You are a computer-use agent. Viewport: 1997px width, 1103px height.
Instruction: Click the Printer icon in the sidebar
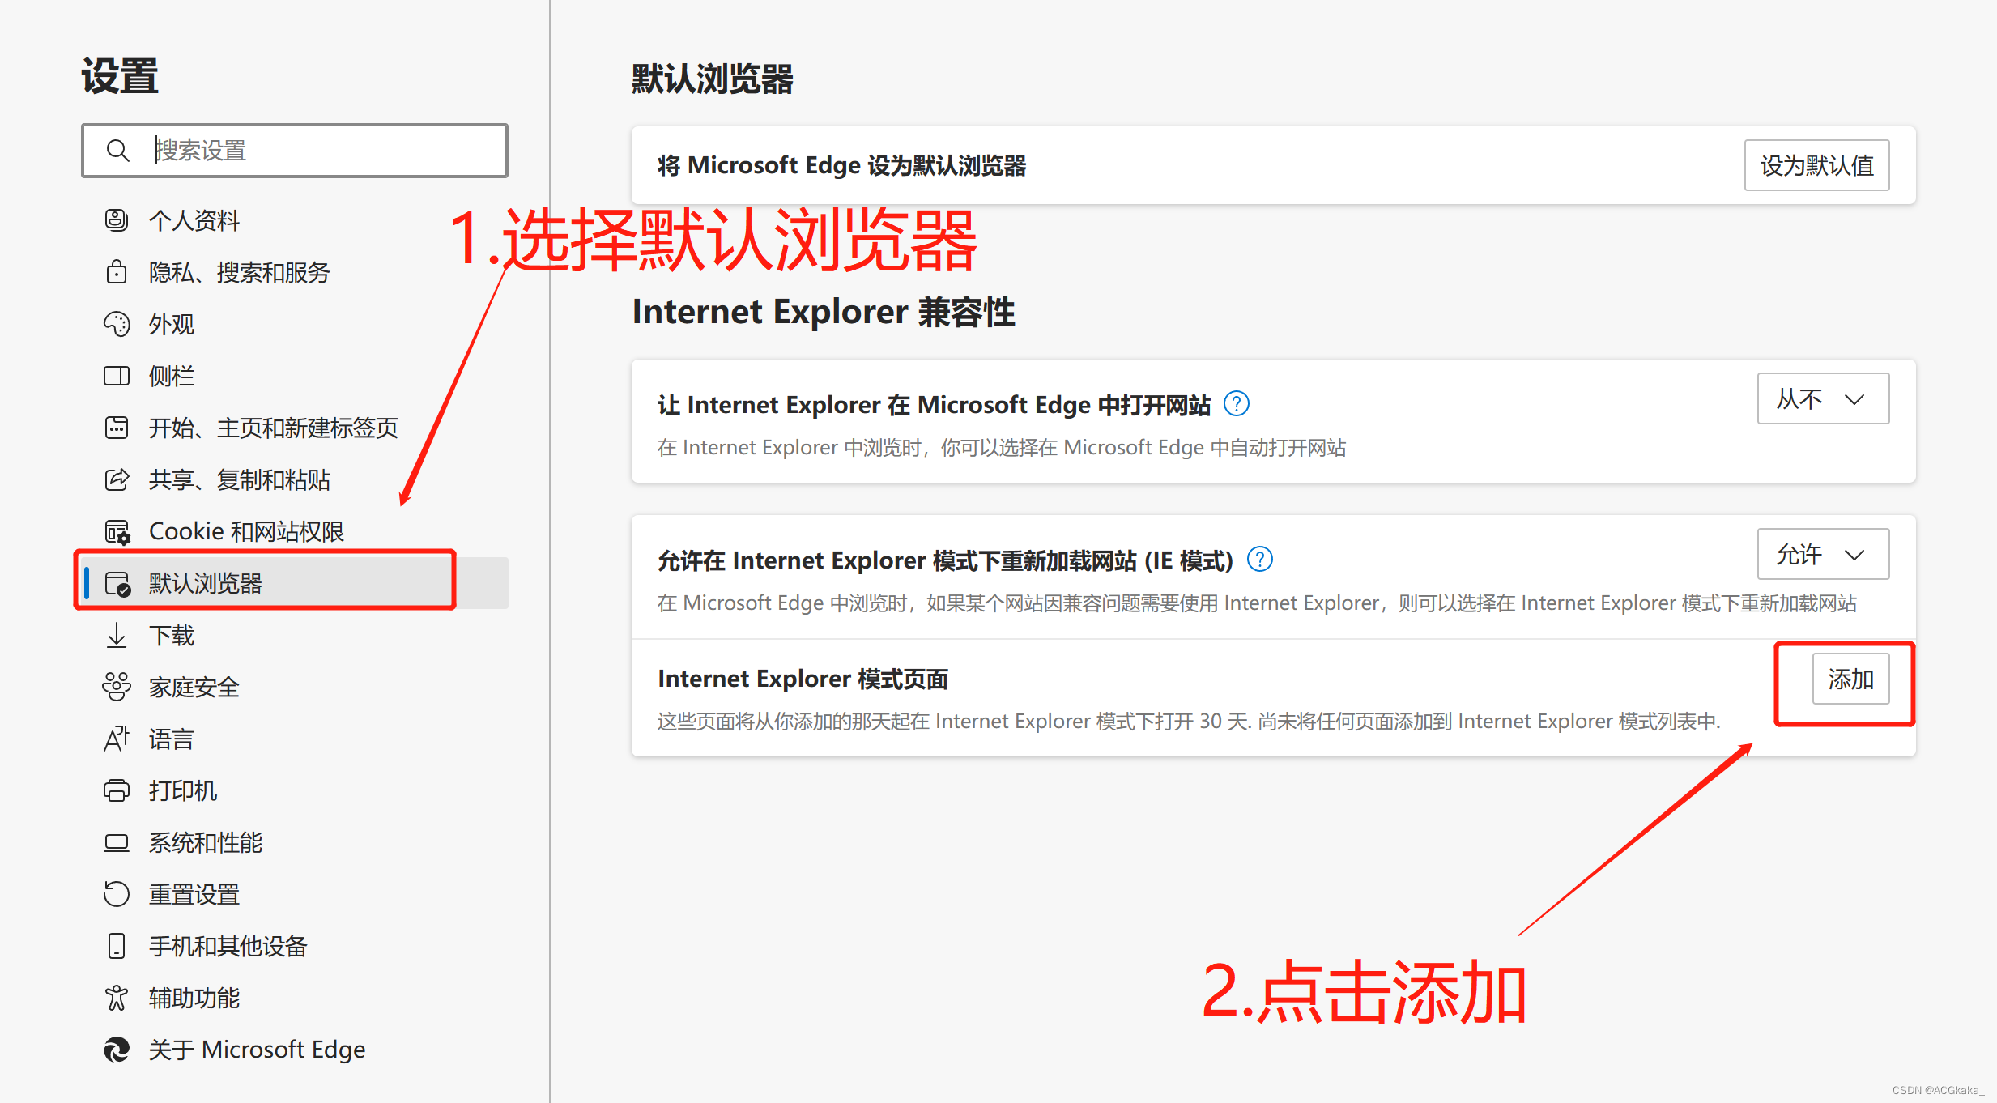point(117,790)
